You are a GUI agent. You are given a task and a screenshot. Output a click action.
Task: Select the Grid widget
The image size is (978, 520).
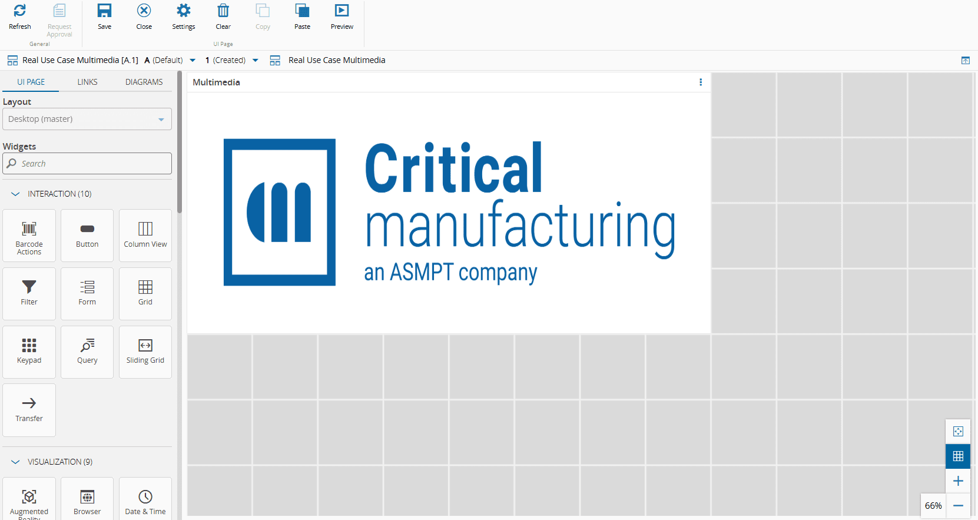tap(145, 294)
